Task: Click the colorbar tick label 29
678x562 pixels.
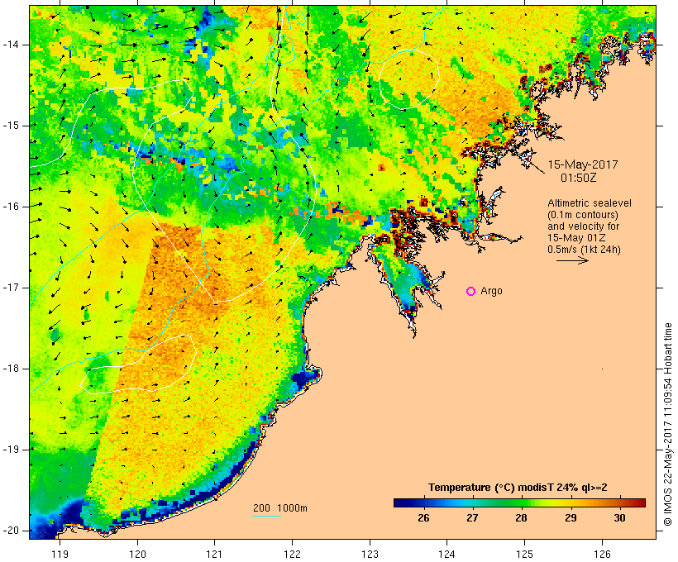Action: point(571,518)
